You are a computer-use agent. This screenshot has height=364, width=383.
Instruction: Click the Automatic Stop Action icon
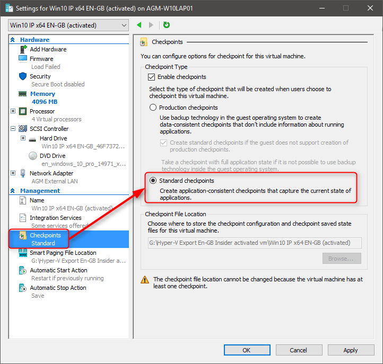(x=23, y=288)
